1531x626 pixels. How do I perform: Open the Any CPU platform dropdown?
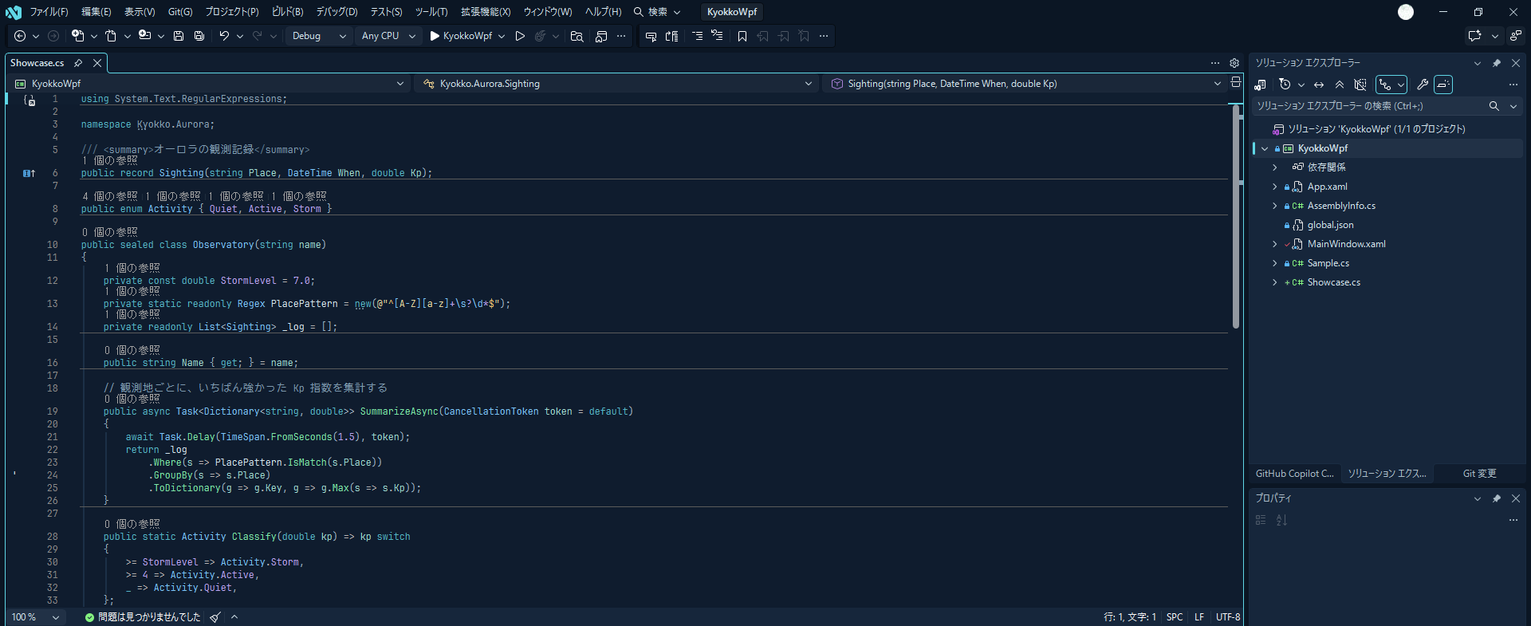[x=388, y=36]
